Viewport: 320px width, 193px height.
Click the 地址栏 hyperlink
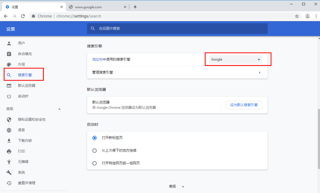pyautogui.click(x=97, y=59)
